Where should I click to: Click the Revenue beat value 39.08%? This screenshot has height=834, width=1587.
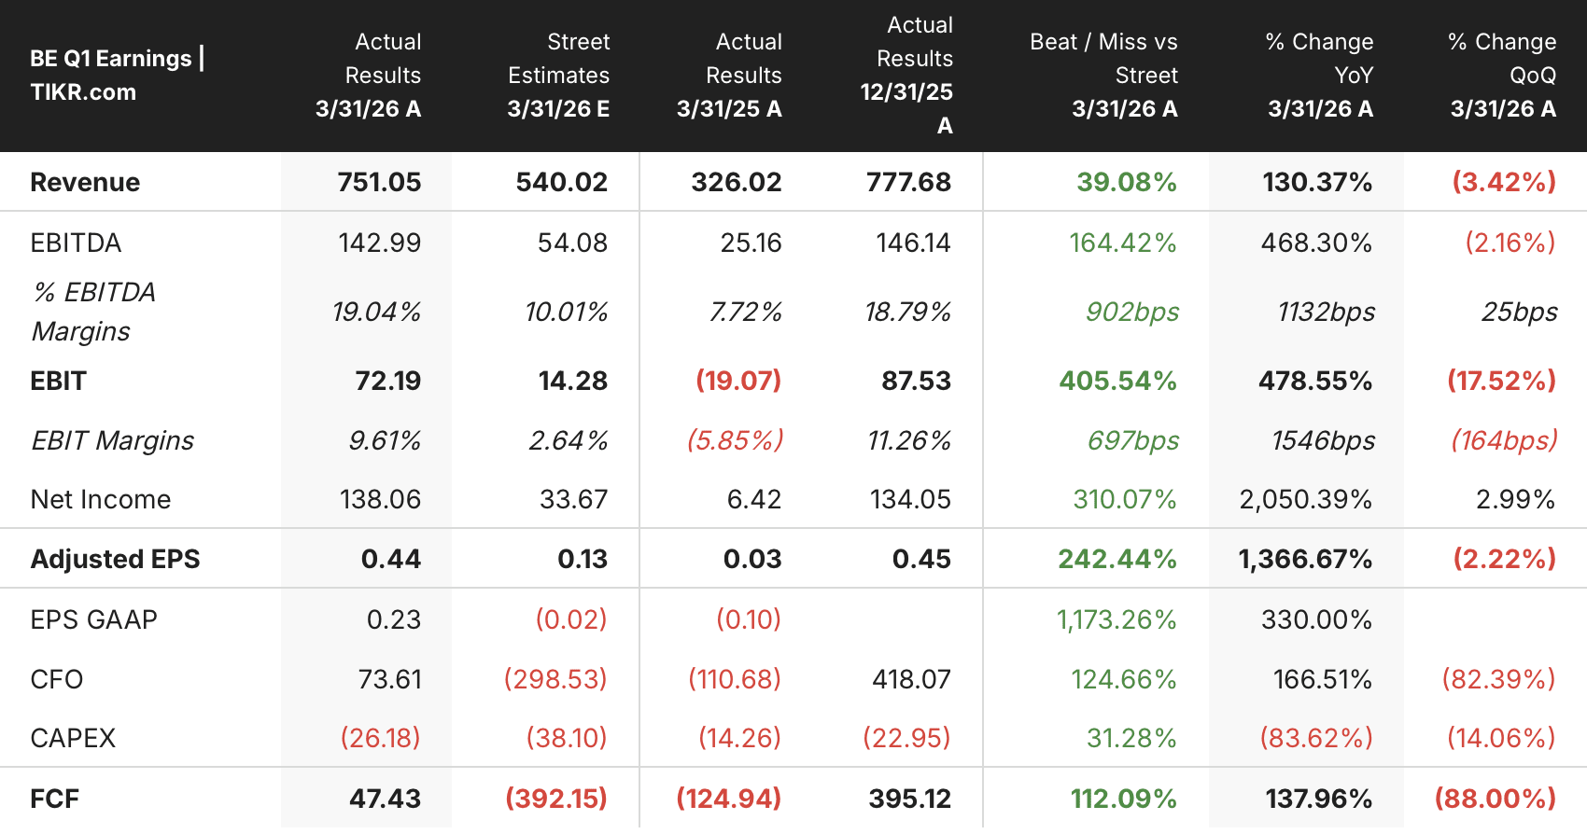[1127, 182]
